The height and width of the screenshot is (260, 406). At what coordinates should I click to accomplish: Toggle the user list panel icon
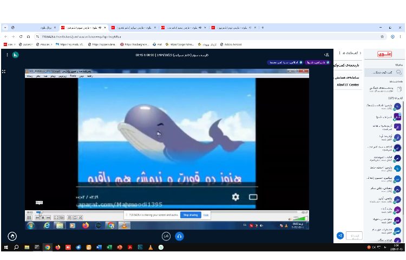326,55
